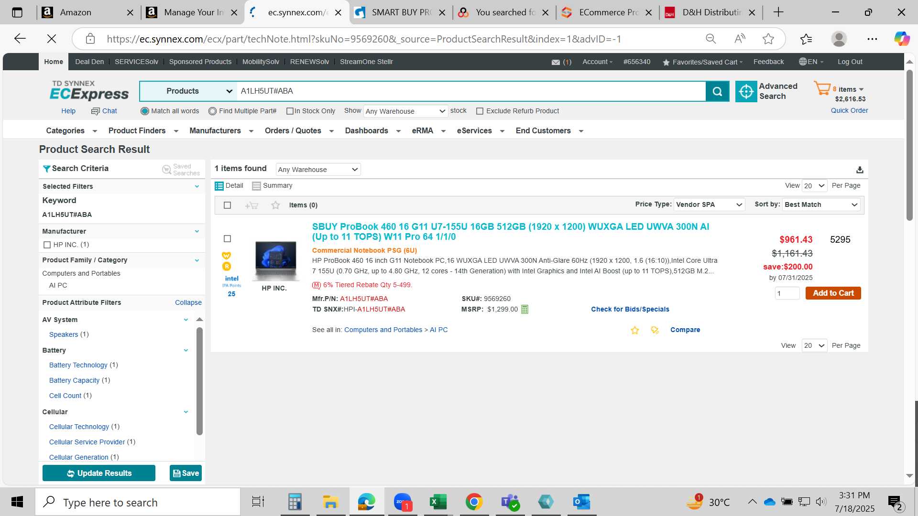The width and height of the screenshot is (918, 516).
Task: Click the Compare link
Action: pos(685,330)
